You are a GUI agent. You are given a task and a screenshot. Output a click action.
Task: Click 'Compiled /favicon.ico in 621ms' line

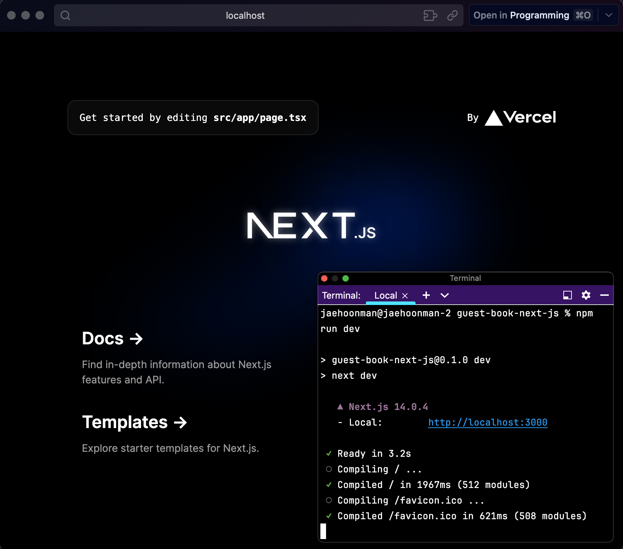click(462, 516)
